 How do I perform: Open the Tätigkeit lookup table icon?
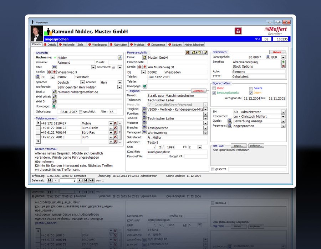tap(144, 109)
